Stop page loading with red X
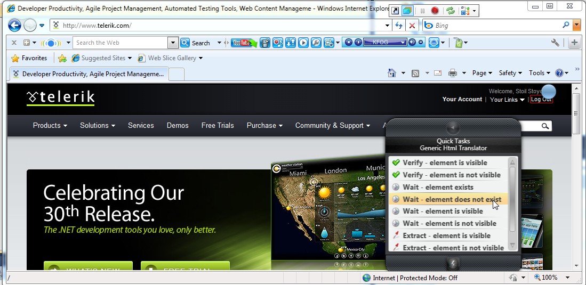Screen dimensions: 586x285 (412, 26)
